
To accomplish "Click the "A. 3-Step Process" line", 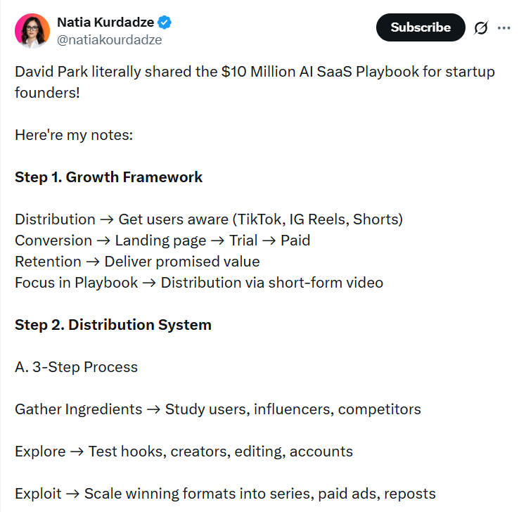I will pyautogui.click(x=76, y=367).
